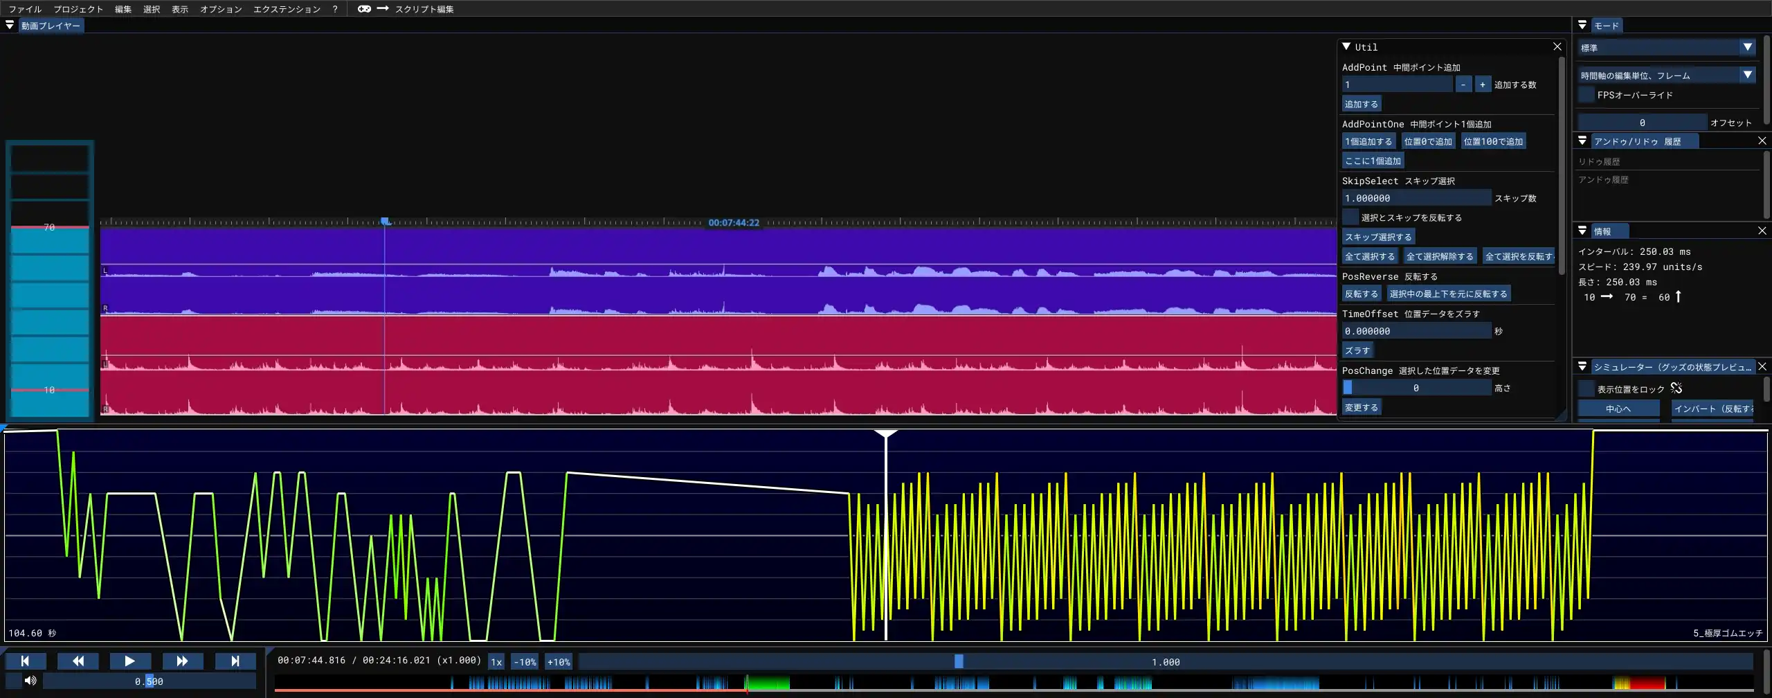This screenshot has height=698, width=1772.
Task: Click the 位置100で追加 button
Action: [1493, 141]
